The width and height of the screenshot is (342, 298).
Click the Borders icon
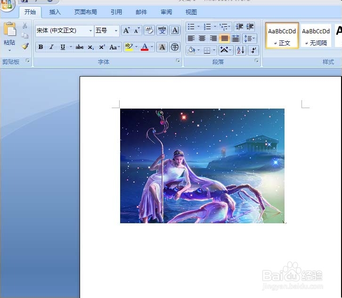point(207,50)
